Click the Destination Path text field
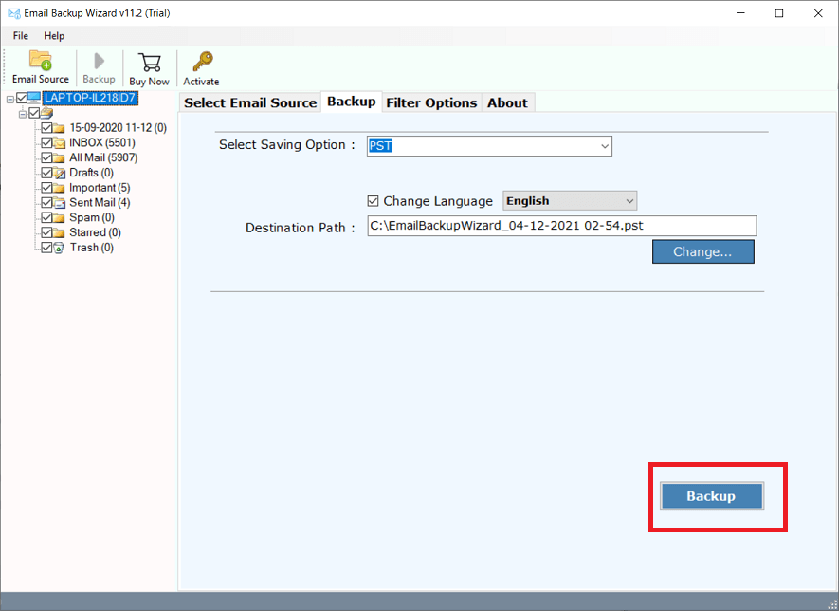 point(559,226)
